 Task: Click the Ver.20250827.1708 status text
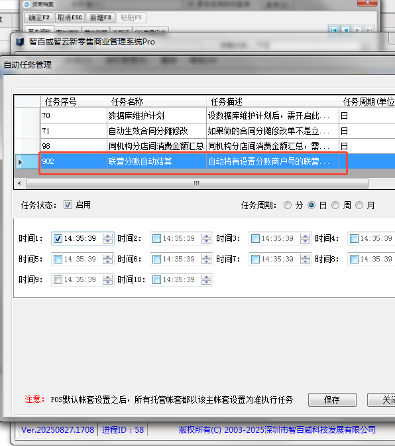(x=58, y=429)
